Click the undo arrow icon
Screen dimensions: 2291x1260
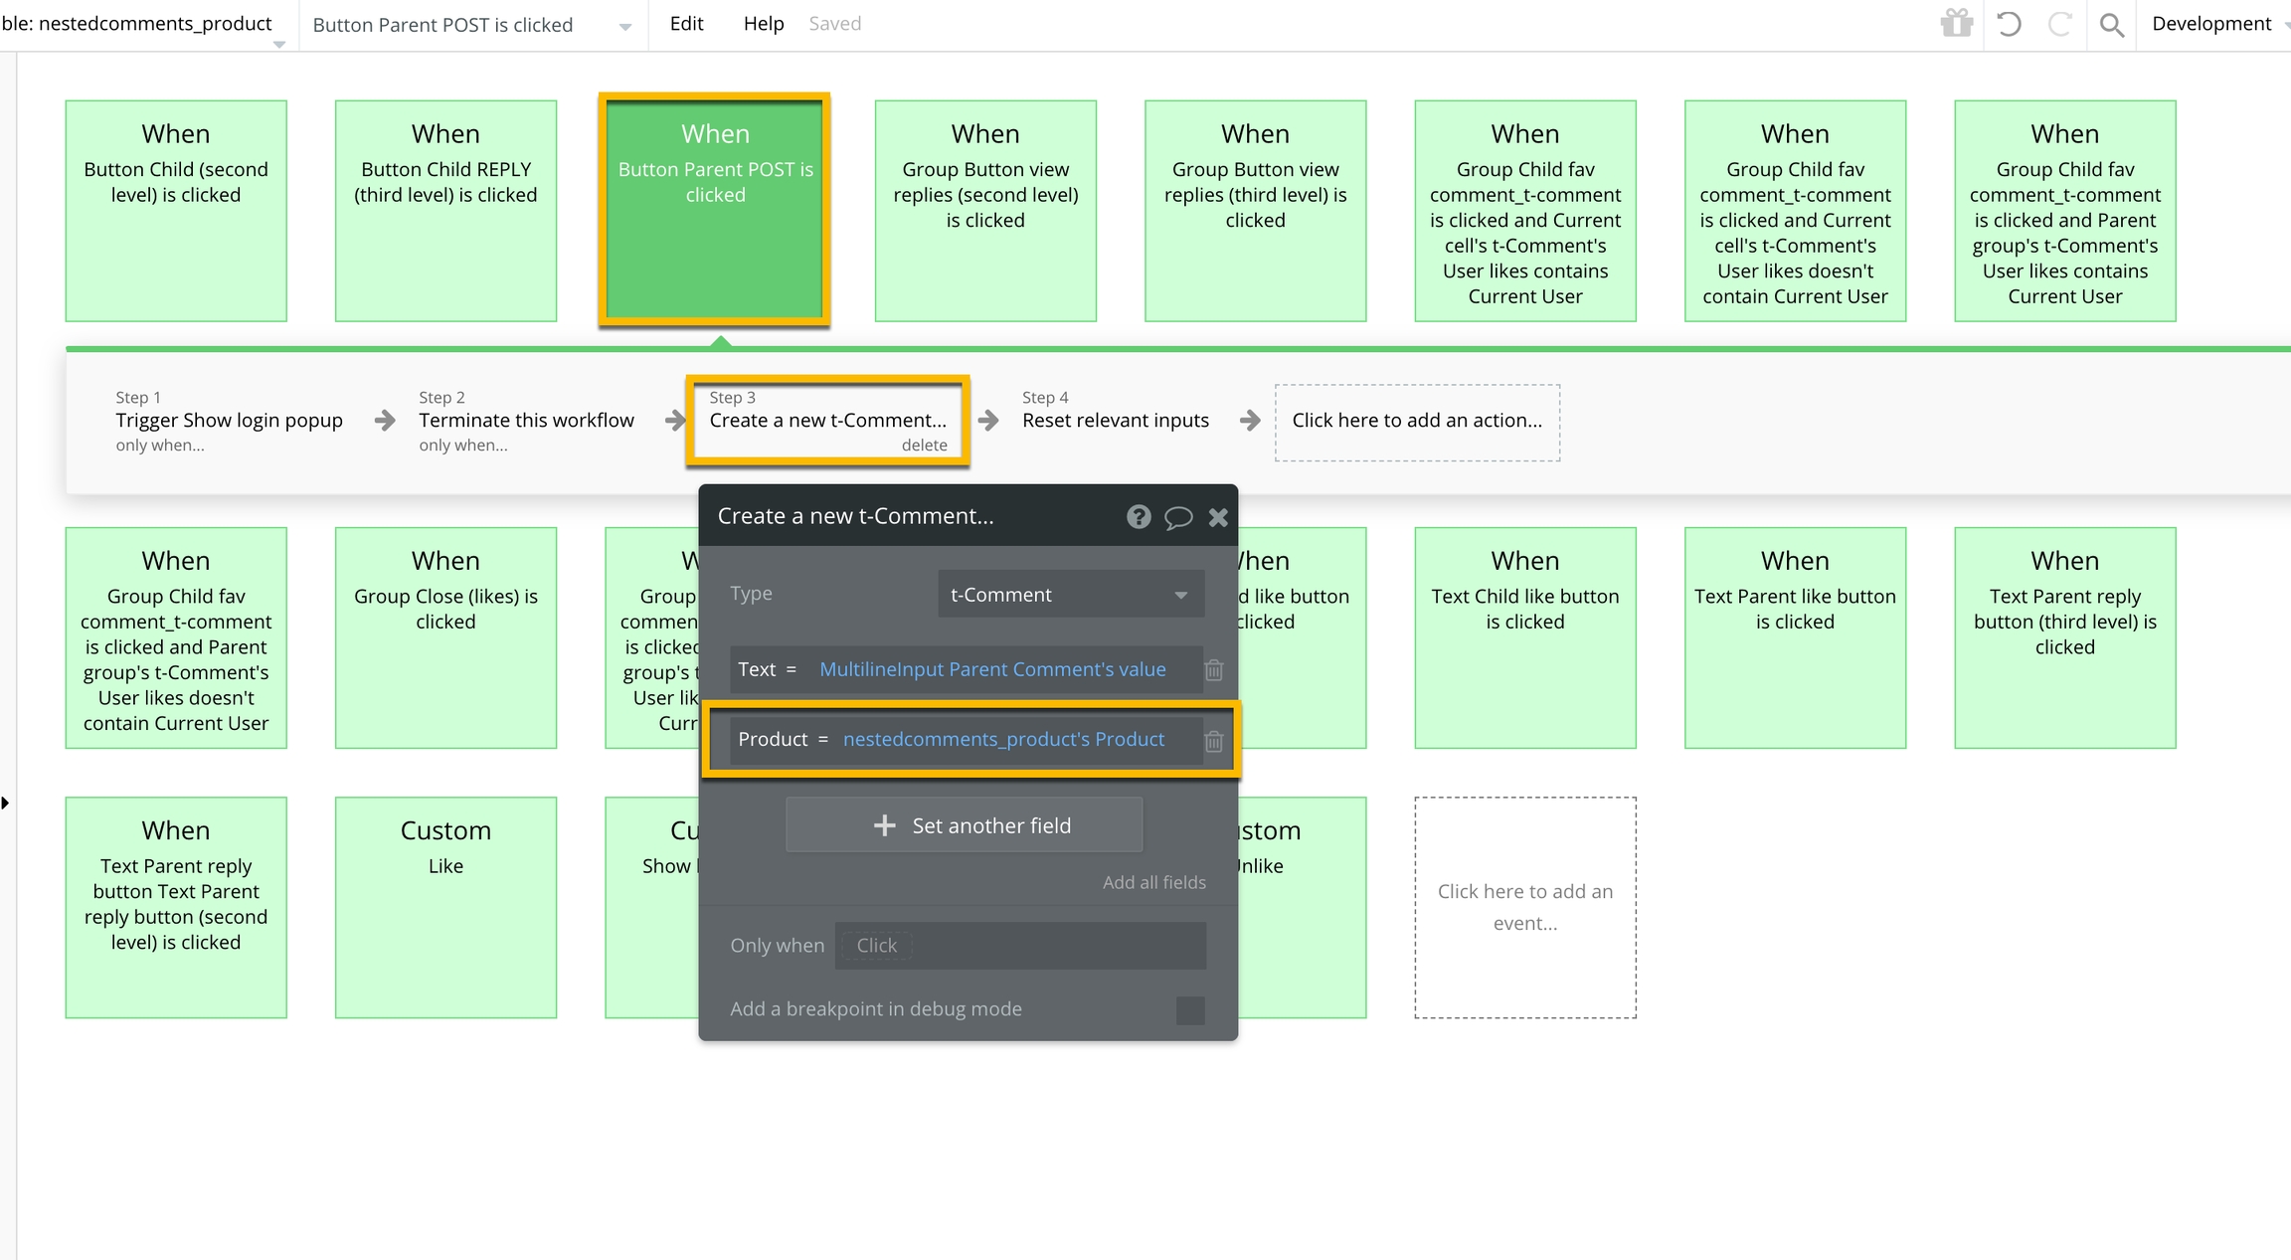point(2009,23)
